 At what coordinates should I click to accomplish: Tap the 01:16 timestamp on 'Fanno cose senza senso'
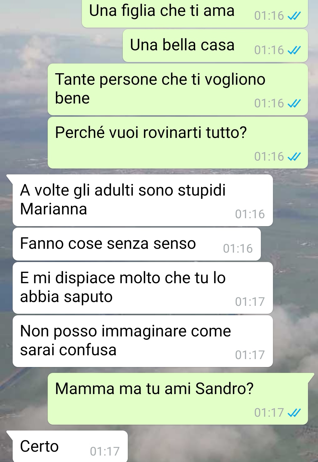coord(238,249)
